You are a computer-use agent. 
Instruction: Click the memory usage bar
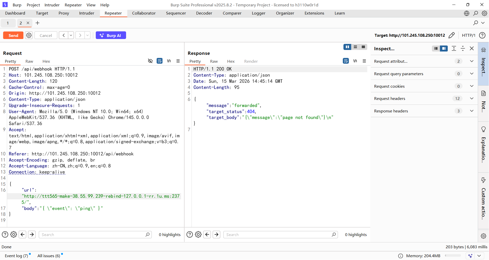pyautogui.click(x=453, y=256)
